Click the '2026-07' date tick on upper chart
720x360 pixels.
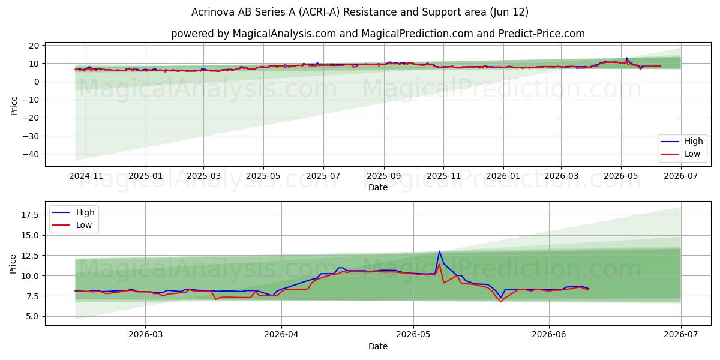tap(681, 176)
